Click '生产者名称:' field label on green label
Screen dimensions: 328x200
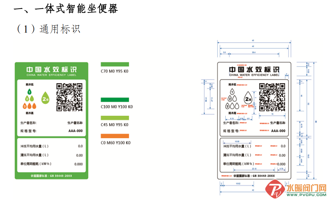coord(28,123)
